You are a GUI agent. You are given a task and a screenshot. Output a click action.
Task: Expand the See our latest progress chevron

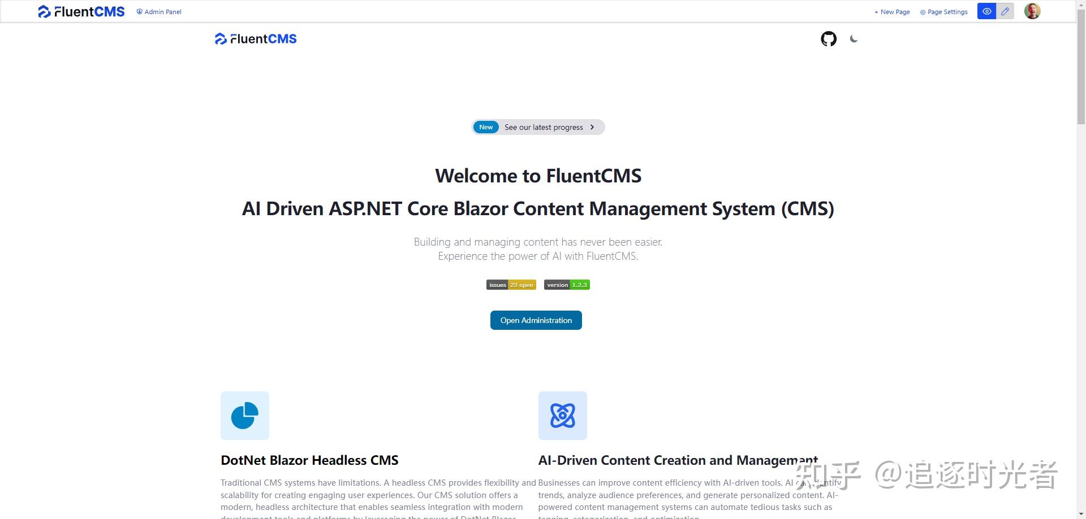coord(592,127)
